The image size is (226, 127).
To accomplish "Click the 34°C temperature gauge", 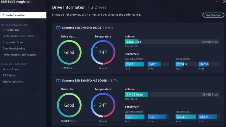I will pyautogui.click(x=103, y=52).
